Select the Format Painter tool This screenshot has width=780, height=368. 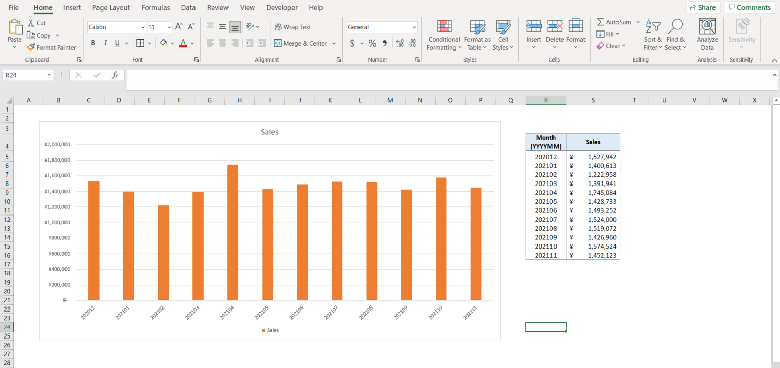[52, 47]
